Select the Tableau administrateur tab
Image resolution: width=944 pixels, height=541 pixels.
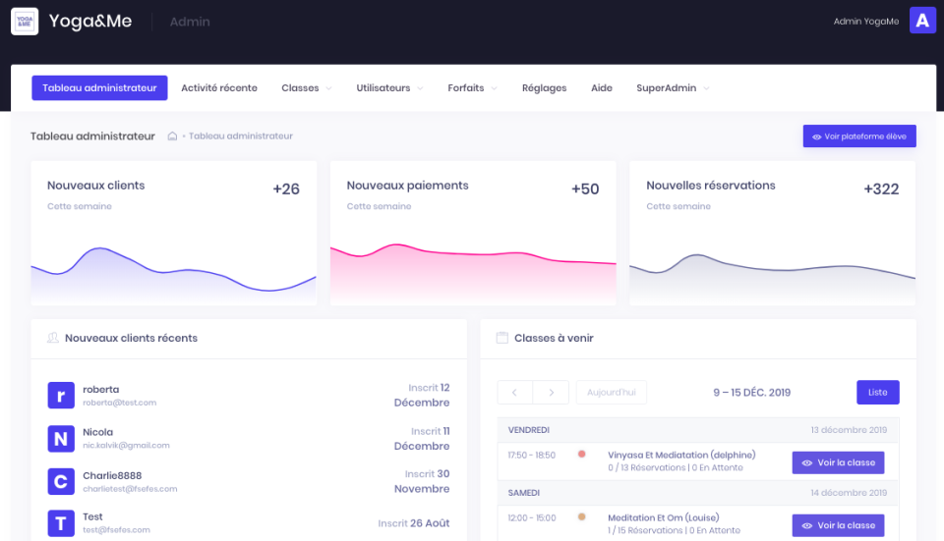pyautogui.click(x=99, y=87)
